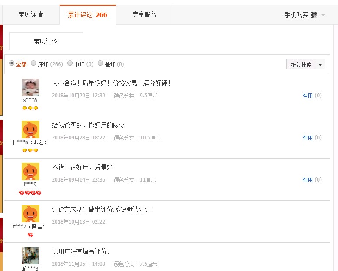The width and height of the screenshot is (338, 271).
Task: Expand the 推荐排序 sort dropdown arrow
Action: 321,65
